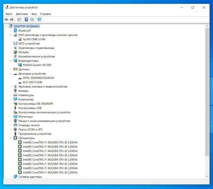Click the Forward arrow toolbar icon
Viewport: 213px width, 189px height.
[12, 20]
